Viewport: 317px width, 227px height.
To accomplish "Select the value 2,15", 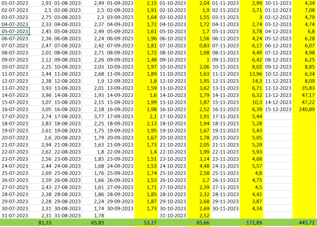I will tap(151, 3).
